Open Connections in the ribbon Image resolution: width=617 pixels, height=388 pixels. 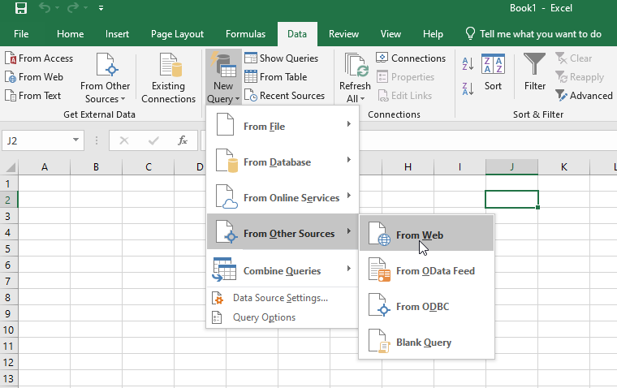point(411,58)
